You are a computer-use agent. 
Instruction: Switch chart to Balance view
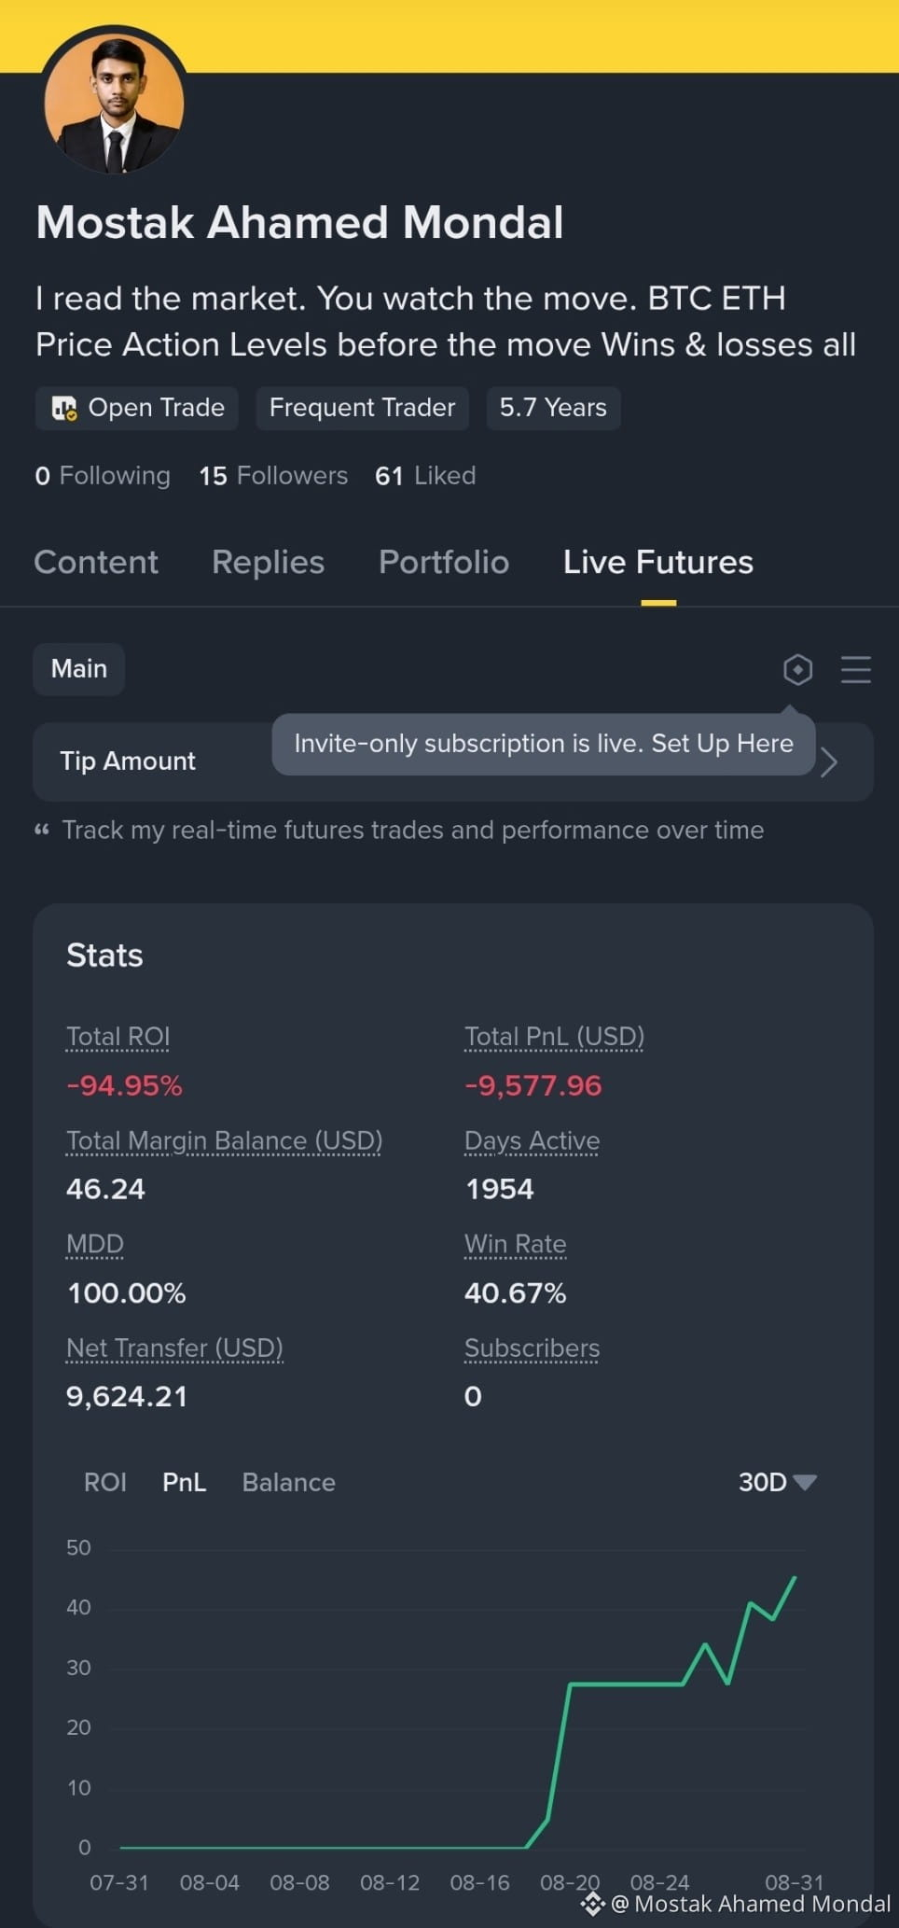(288, 1482)
